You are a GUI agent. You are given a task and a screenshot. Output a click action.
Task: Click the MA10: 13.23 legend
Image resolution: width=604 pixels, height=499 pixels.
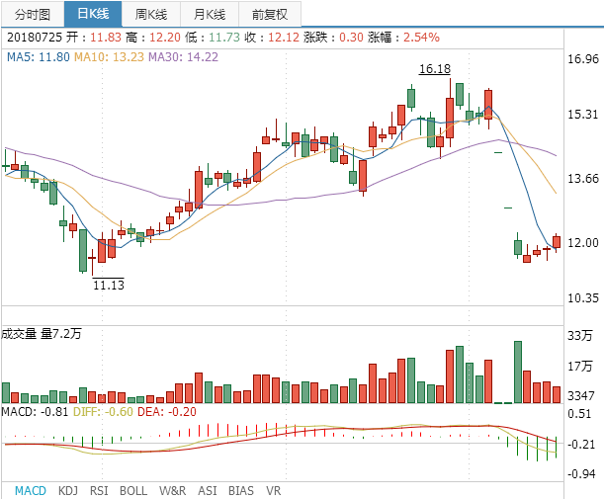[109, 57]
